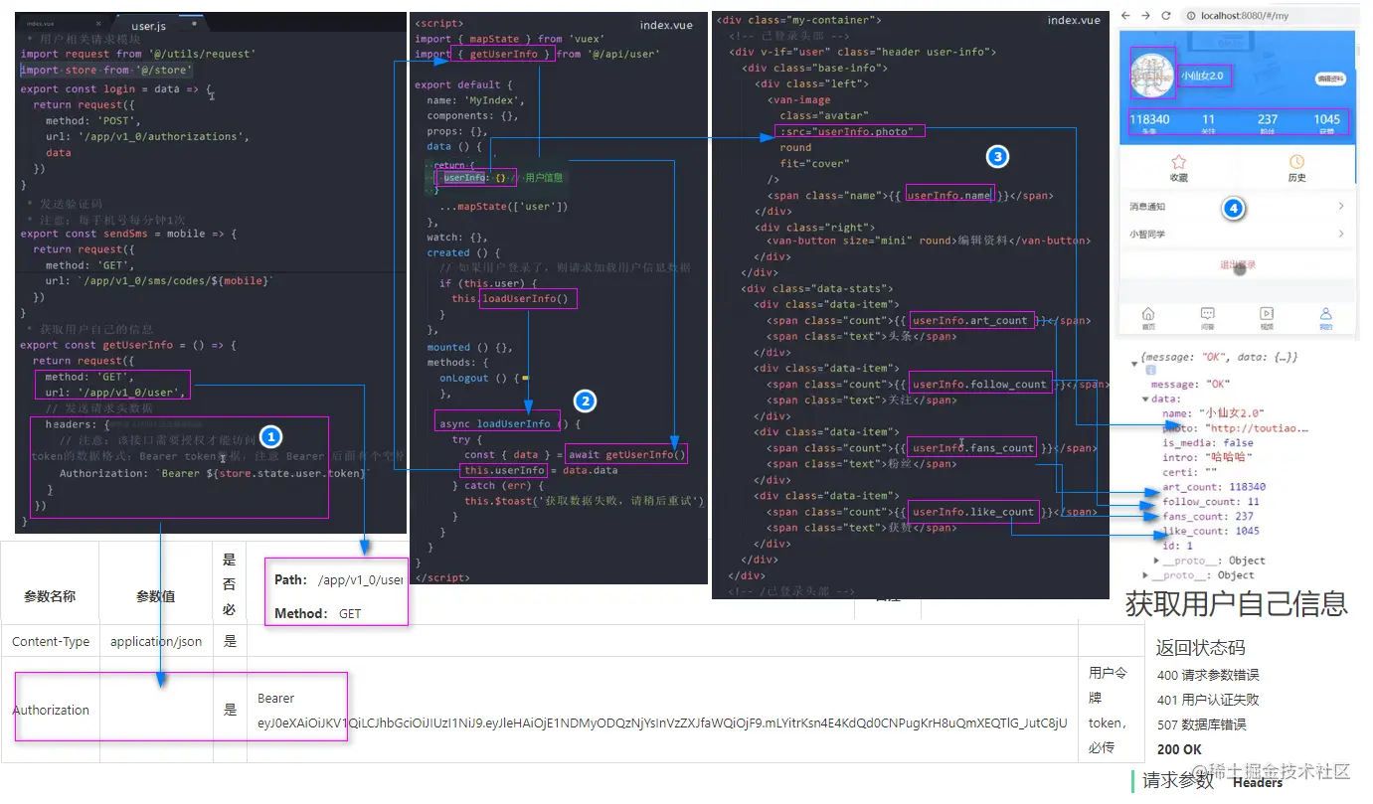The image size is (1373, 804).
Task: Click url: '/app/v1_0/user' in user.js
Action: pyautogui.click(x=117, y=393)
